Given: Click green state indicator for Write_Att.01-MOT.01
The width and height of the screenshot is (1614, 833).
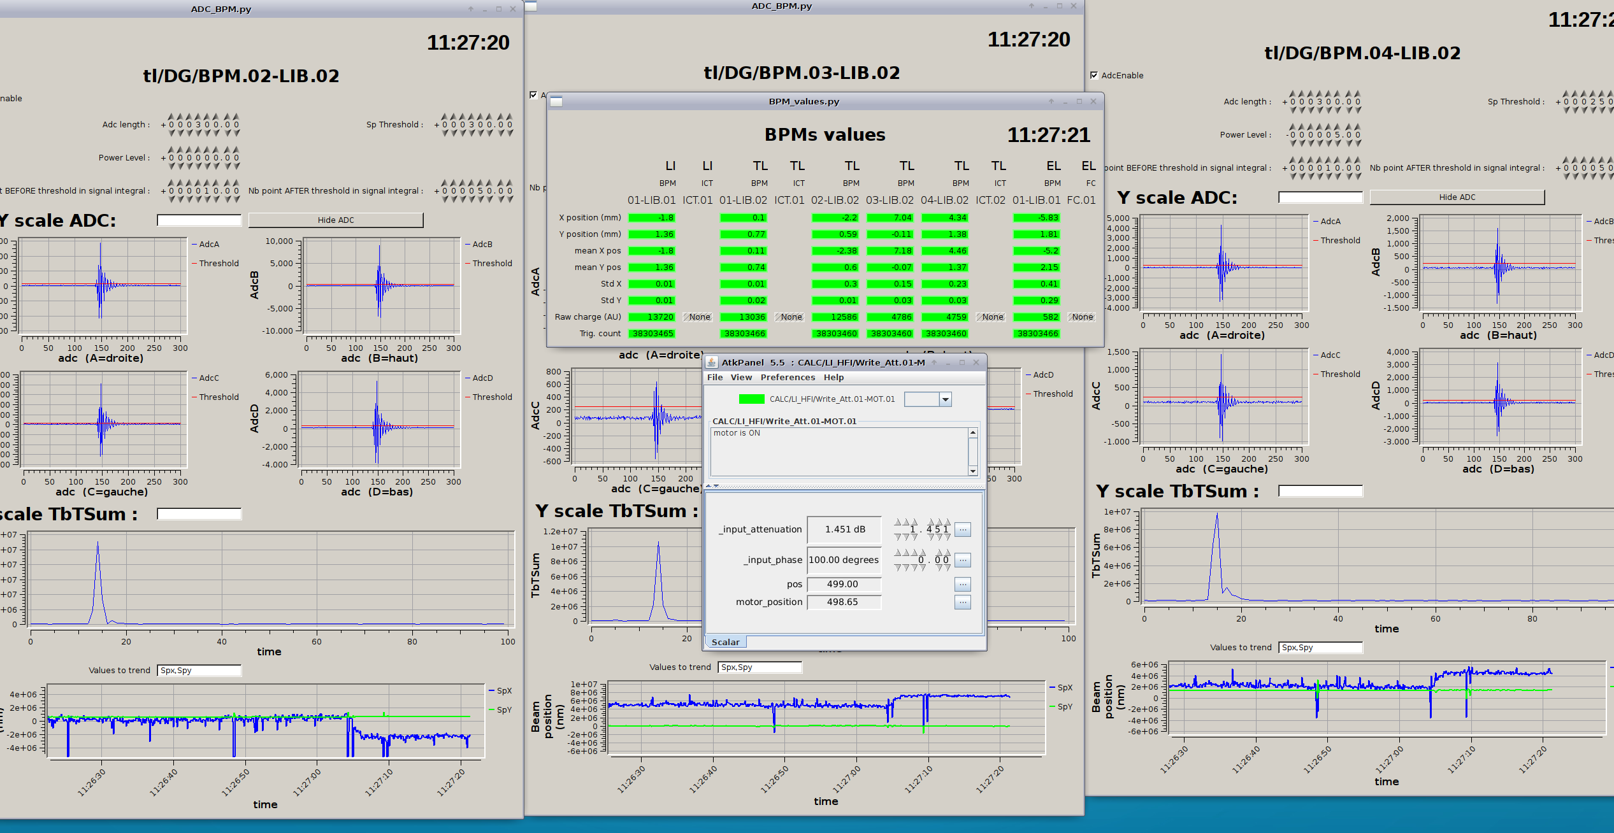Looking at the screenshot, I should 751,399.
